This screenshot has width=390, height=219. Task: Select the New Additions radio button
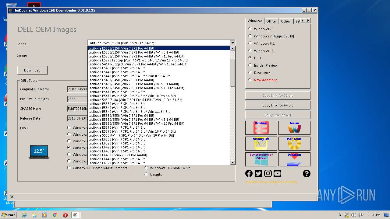tap(250, 80)
